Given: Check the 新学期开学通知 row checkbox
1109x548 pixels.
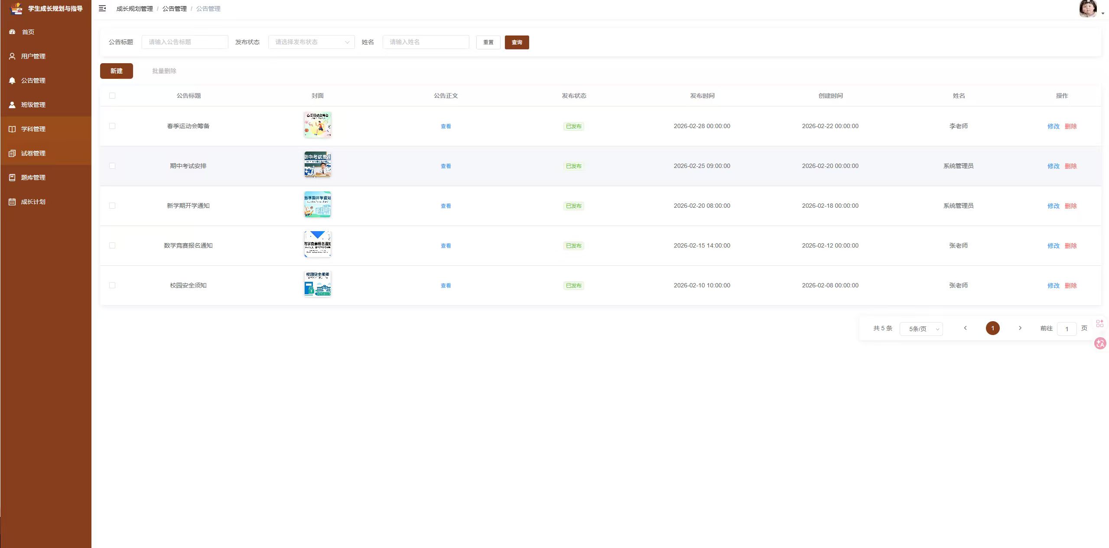Looking at the screenshot, I should 112,206.
